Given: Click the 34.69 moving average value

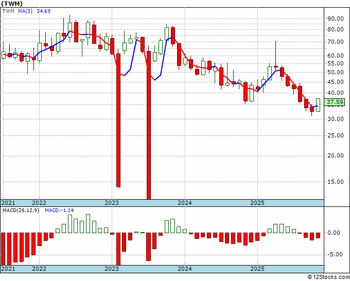Looking at the screenshot, I should 44,11.
